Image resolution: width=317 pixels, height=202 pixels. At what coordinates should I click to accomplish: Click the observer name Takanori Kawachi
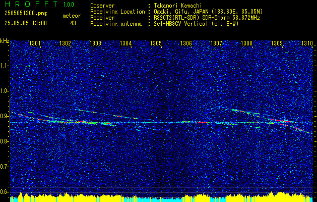178,6
